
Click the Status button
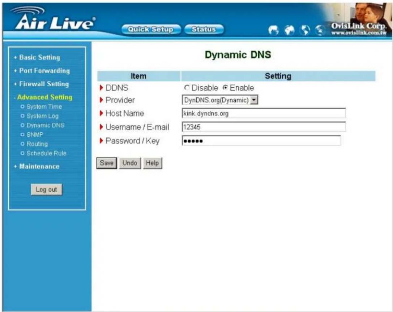[x=204, y=30]
